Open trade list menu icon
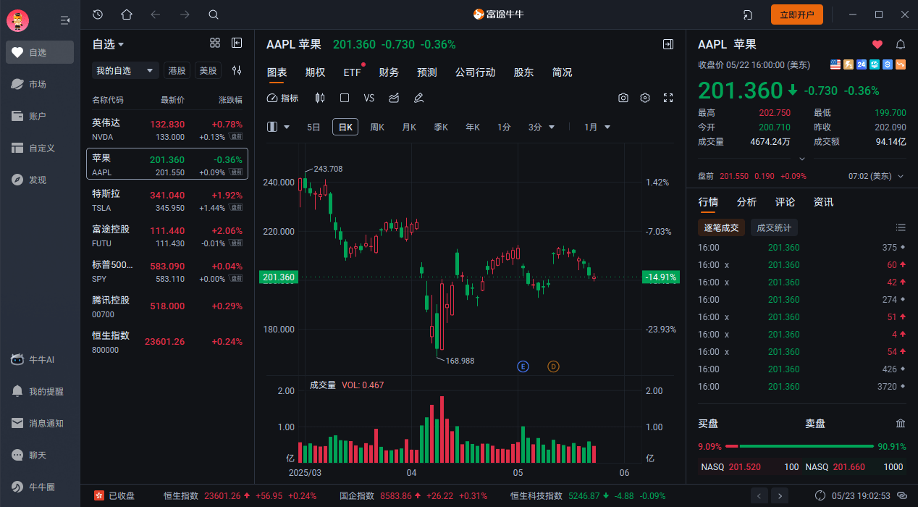918x507 pixels. (x=901, y=227)
